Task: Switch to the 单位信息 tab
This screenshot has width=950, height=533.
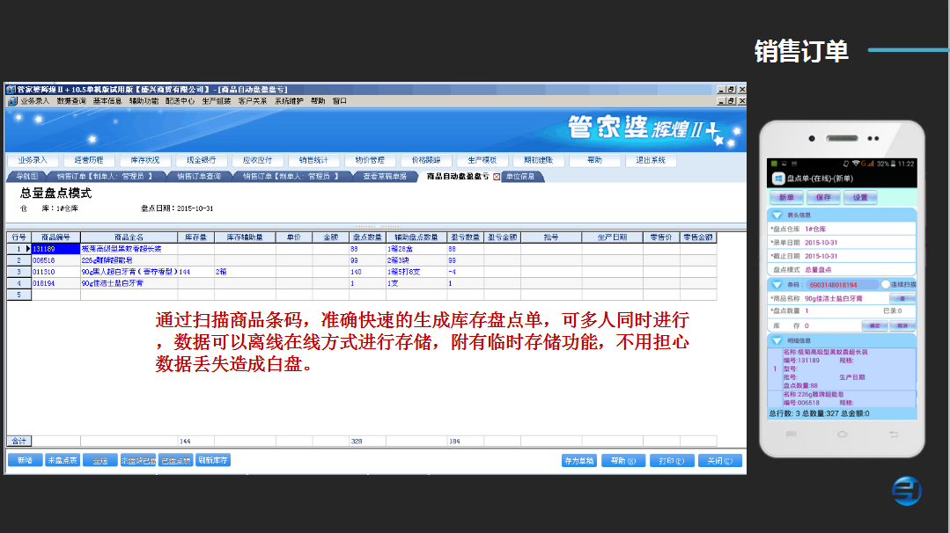Action: point(520,177)
